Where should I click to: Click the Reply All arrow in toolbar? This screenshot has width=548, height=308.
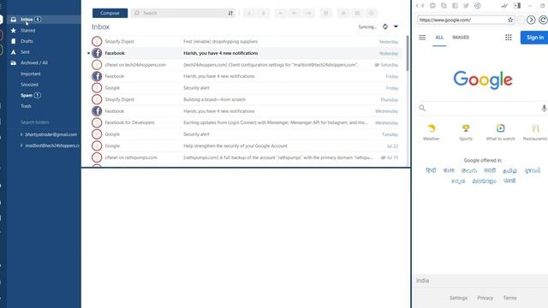(x=295, y=13)
